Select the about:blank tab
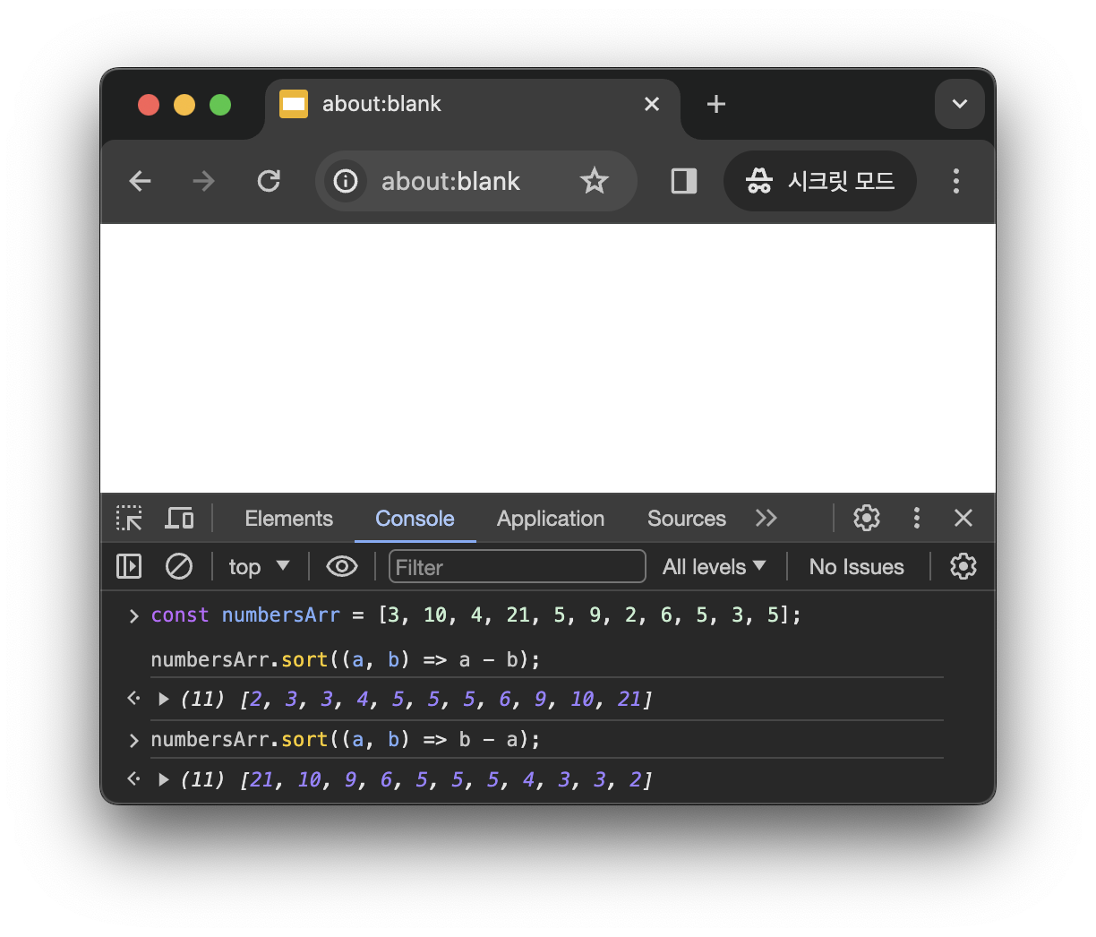The width and height of the screenshot is (1096, 937). (472, 106)
